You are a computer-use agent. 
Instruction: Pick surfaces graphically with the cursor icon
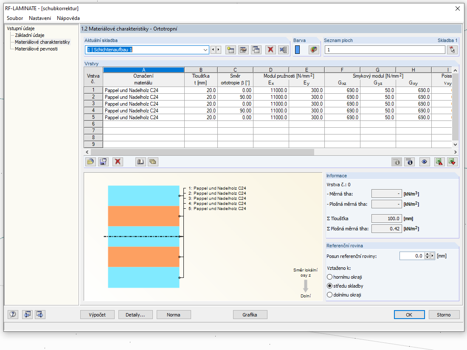pos(452,50)
